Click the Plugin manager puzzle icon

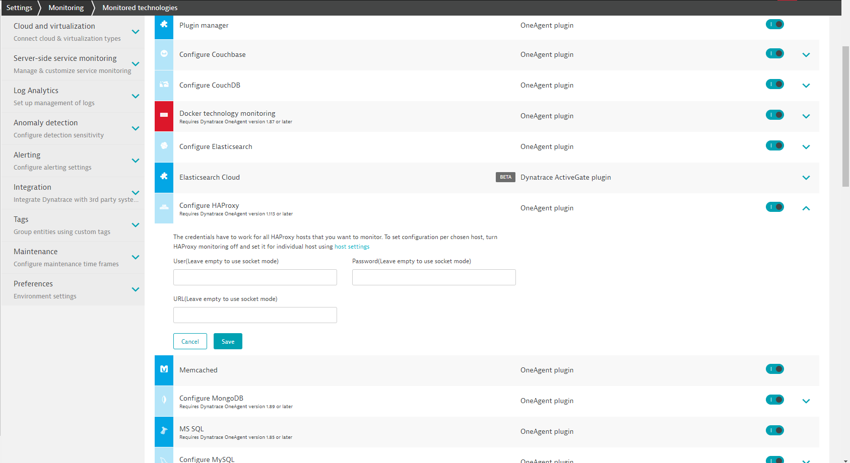tap(164, 25)
